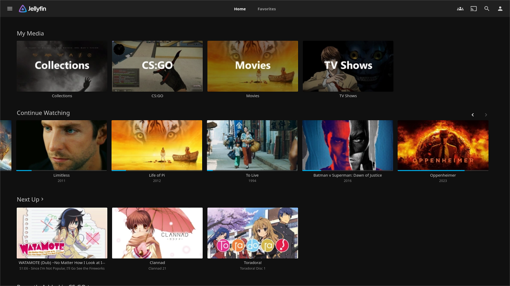Click the Batman v Superman title link
Screen dimensions: 510x286
pyautogui.click(x=347, y=175)
